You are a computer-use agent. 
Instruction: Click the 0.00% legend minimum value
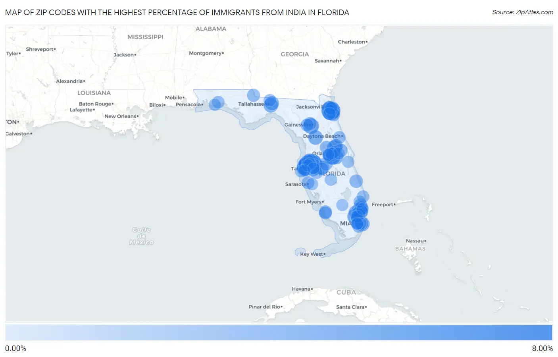pyautogui.click(x=15, y=349)
